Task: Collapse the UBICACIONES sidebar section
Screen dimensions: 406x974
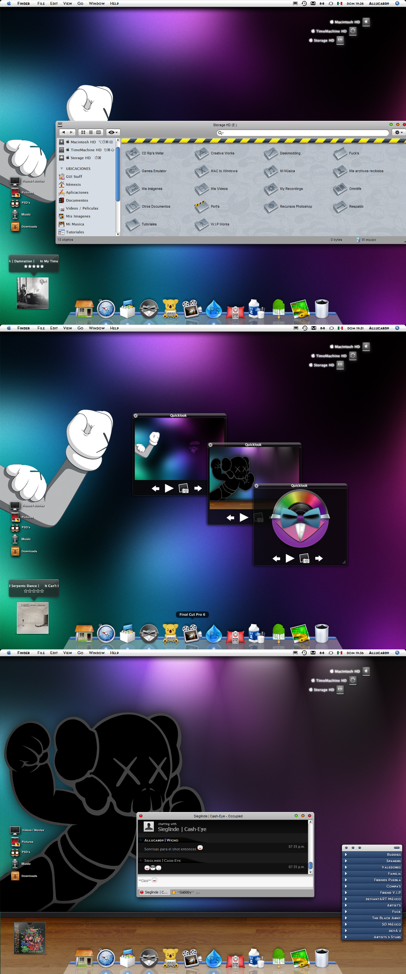Action: [62, 169]
